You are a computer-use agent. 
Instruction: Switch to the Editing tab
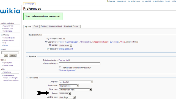[x=44, y=26]
